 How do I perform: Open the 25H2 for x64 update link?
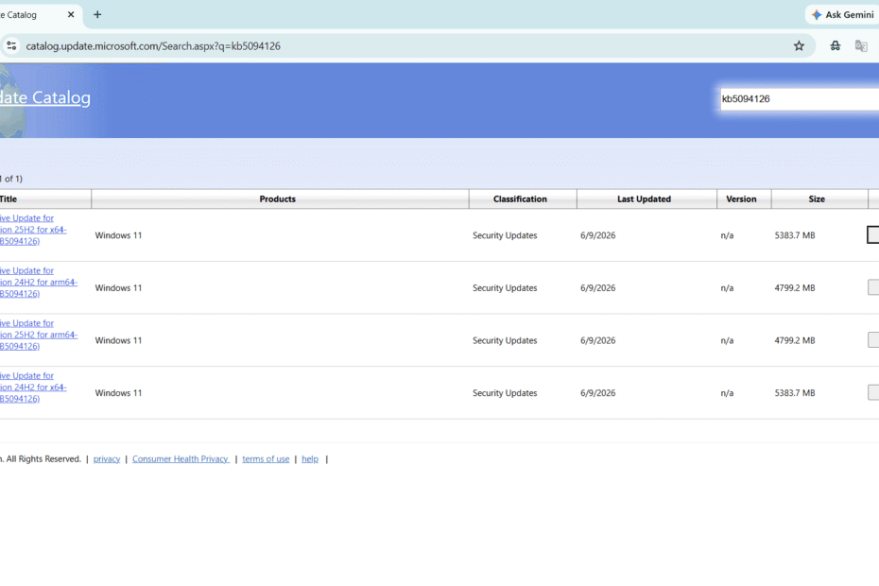[33, 230]
